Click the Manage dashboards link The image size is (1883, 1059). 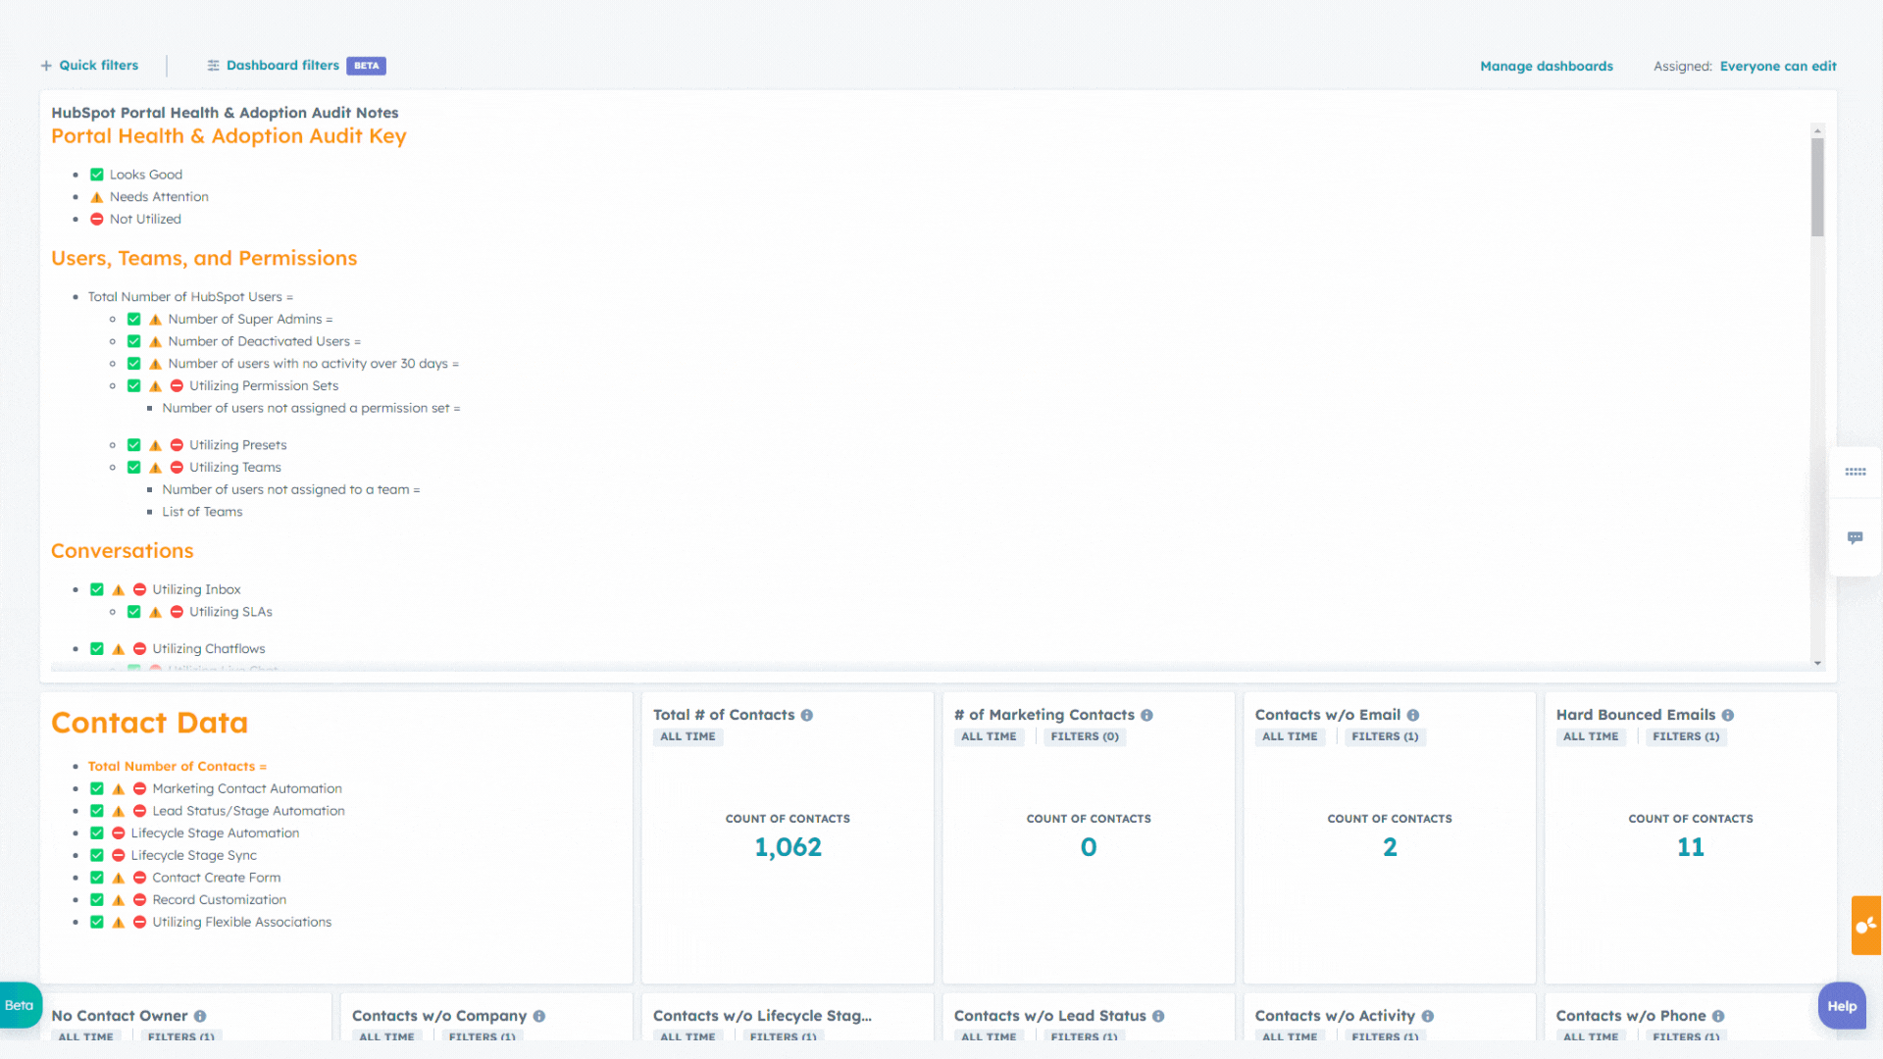click(1546, 66)
